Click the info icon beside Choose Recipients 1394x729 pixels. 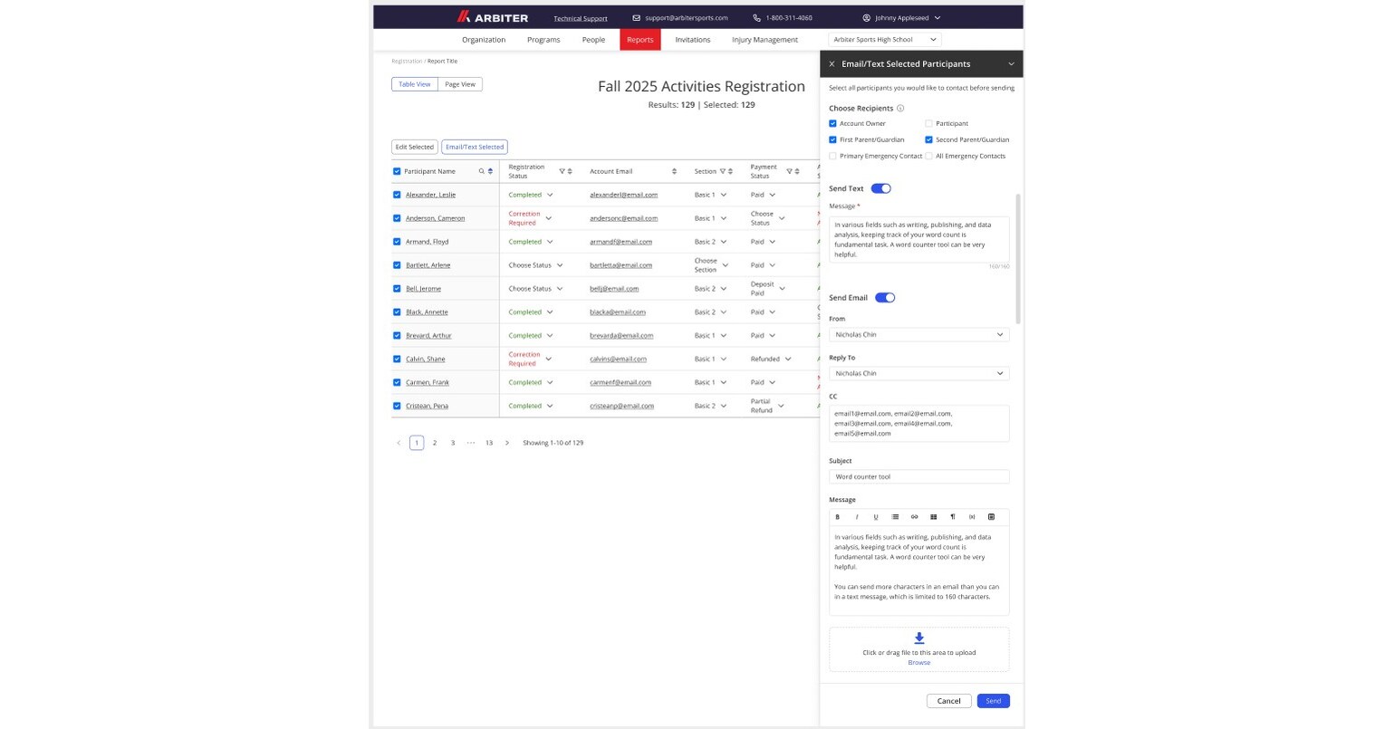[x=900, y=109]
